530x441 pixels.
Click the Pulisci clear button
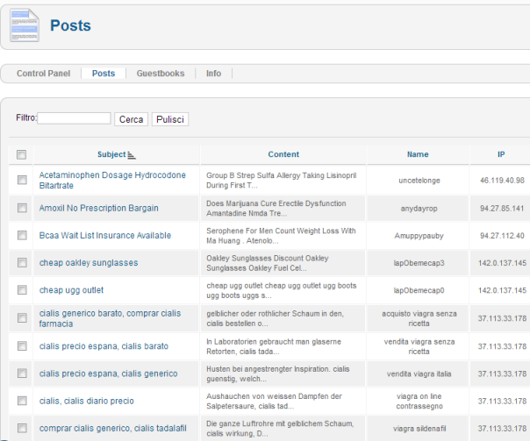(x=170, y=119)
